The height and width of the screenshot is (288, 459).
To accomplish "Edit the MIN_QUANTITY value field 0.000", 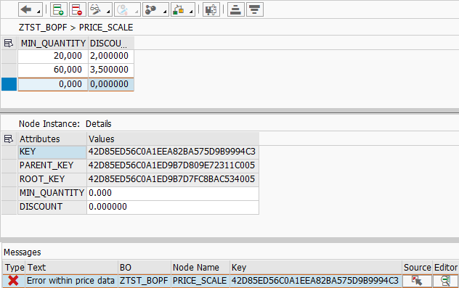I will pos(173,193).
